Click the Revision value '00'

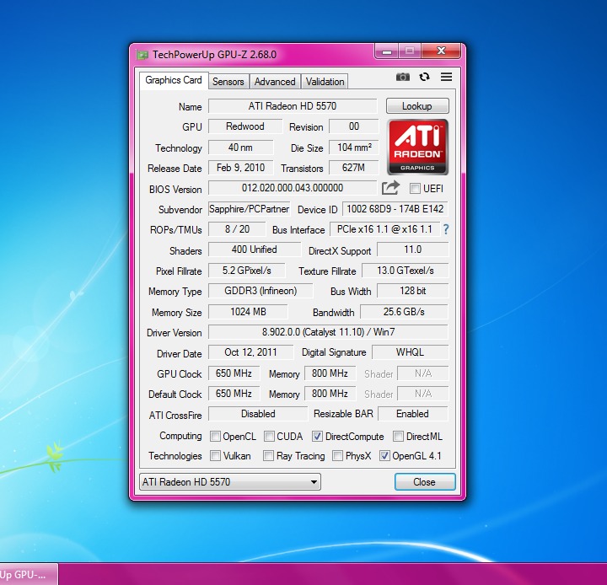click(x=353, y=126)
